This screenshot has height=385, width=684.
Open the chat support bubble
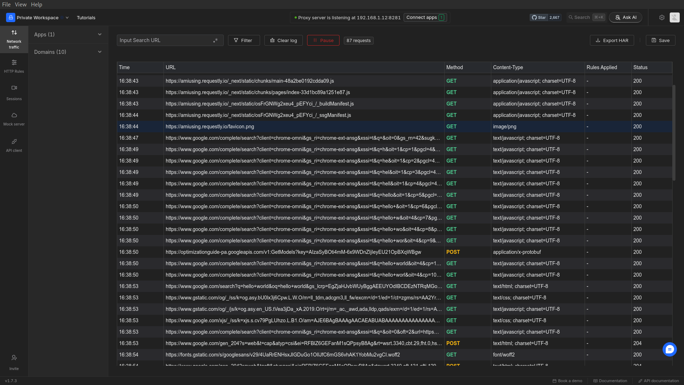coord(669,349)
